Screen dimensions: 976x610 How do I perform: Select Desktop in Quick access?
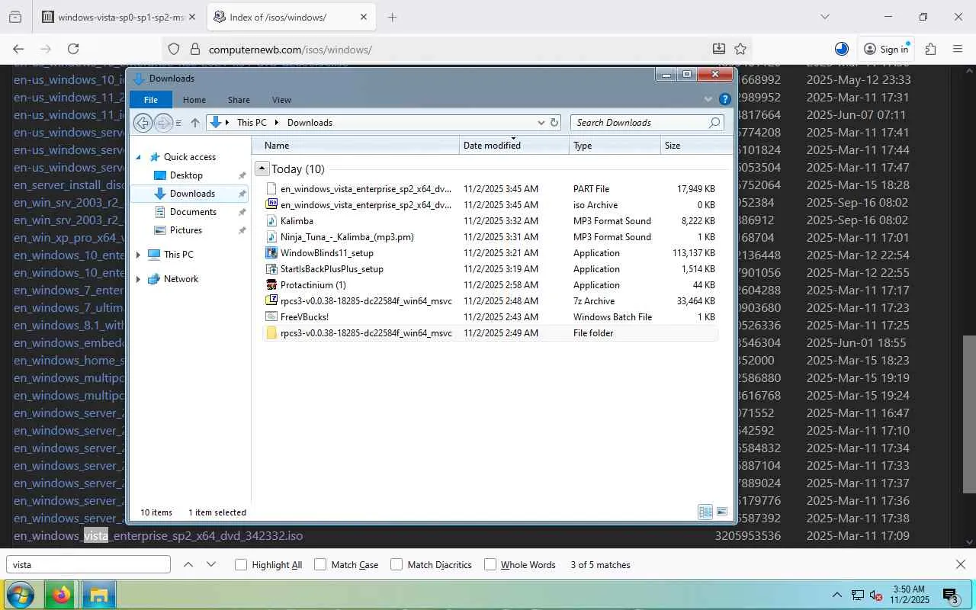point(186,175)
